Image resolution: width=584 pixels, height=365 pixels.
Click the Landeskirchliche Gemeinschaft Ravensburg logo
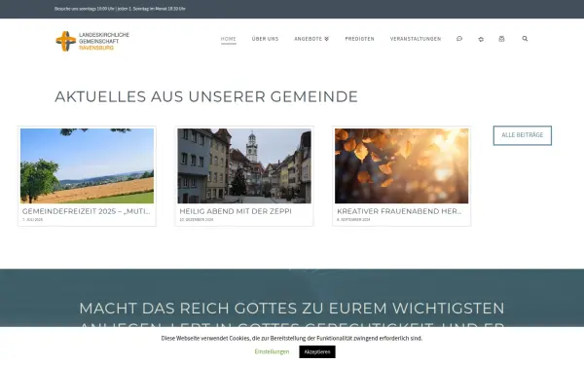[x=92, y=41]
